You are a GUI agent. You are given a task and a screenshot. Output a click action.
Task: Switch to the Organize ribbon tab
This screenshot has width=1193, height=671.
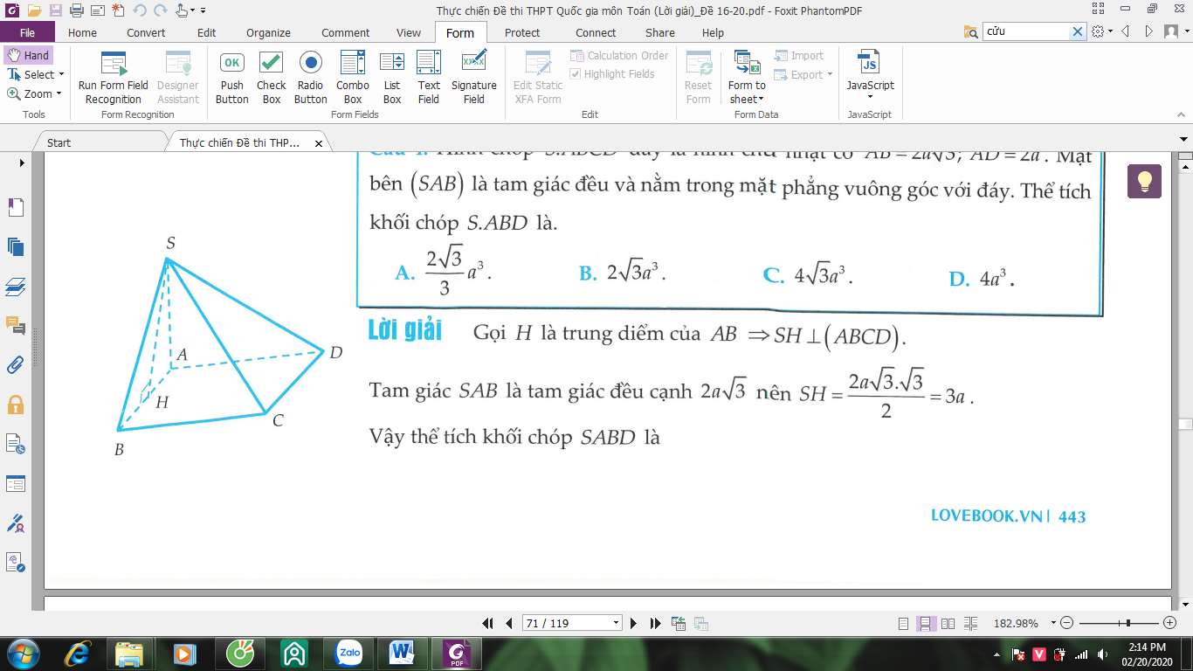(x=268, y=32)
